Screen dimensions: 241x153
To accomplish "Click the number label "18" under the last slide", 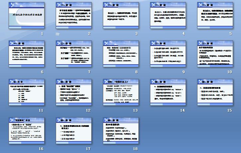I will point(135,149).
